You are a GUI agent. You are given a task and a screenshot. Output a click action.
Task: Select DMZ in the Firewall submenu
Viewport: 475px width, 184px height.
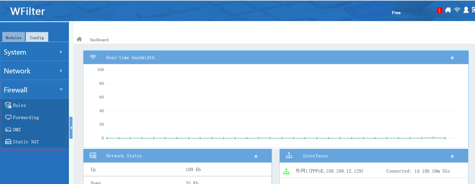pos(17,130)
